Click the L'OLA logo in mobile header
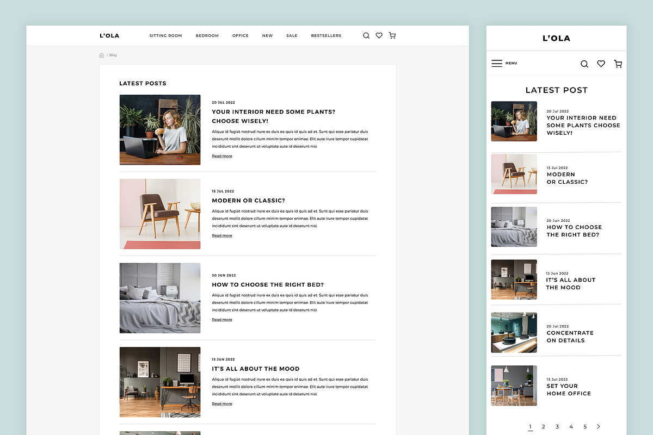 click(x=557, y=38)
